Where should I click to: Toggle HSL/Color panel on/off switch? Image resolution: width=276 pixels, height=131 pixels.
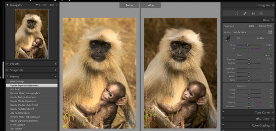(x=223, y=118)
